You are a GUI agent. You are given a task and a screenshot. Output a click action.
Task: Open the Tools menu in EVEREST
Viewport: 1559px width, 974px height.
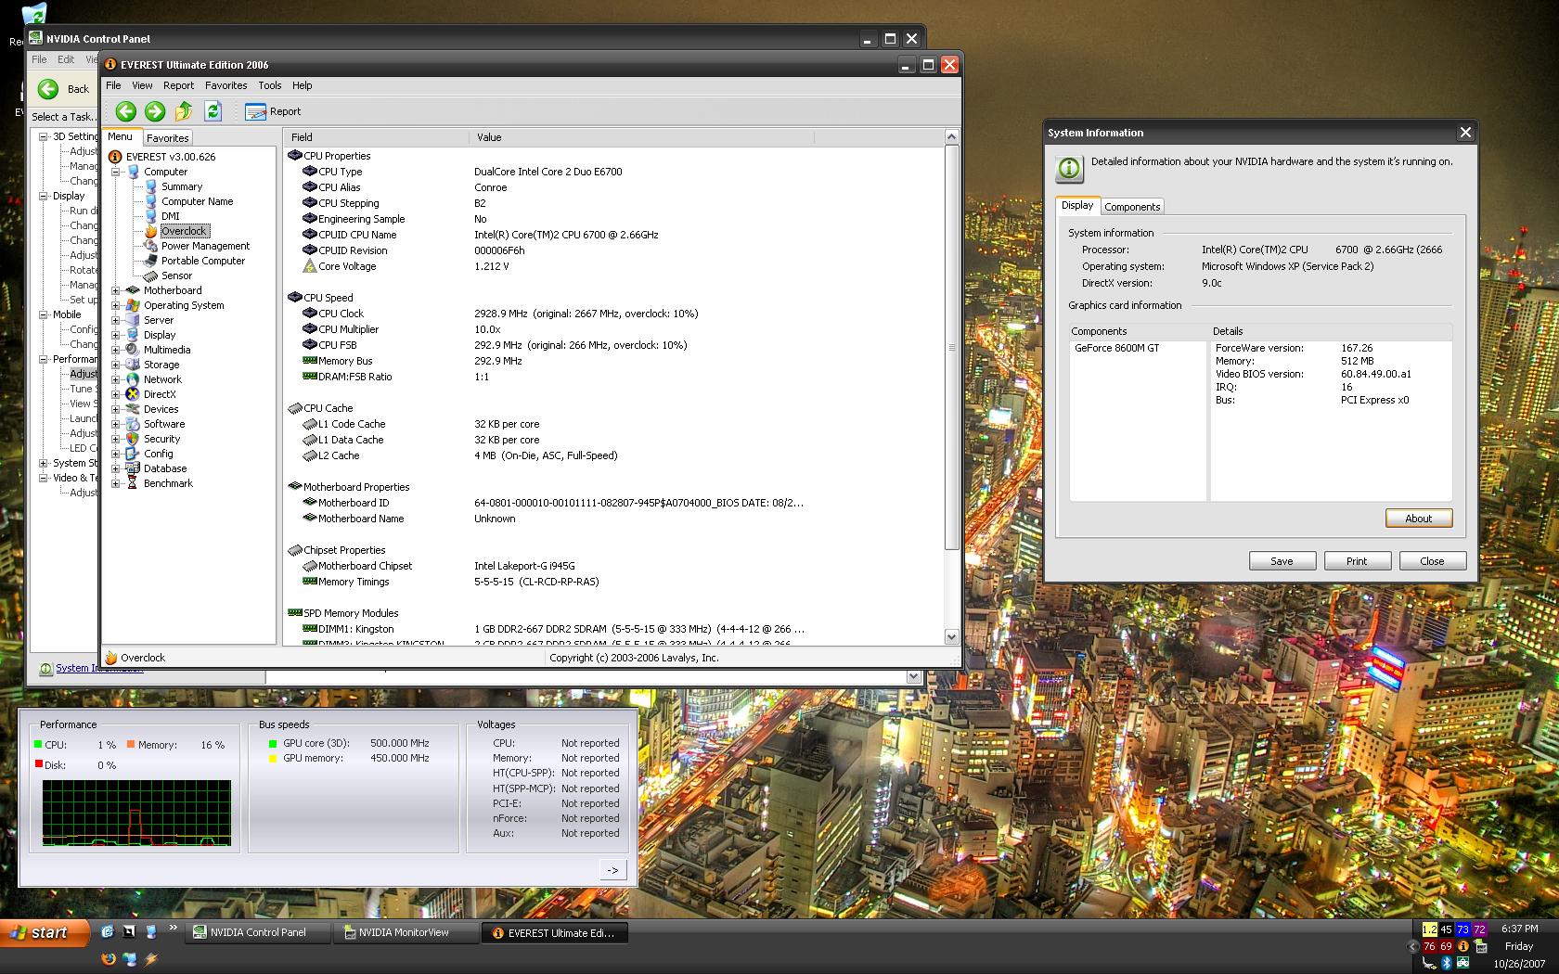click(269, 85)
